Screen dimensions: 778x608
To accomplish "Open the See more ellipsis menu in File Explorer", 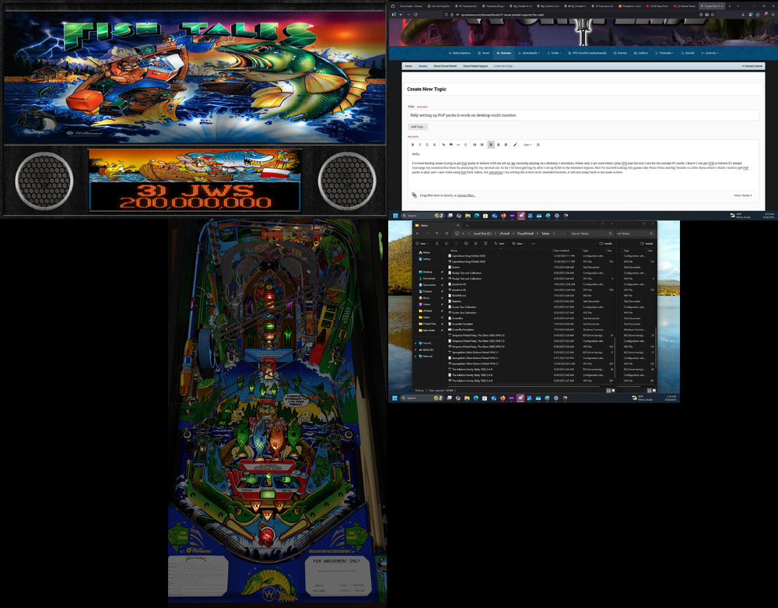I will pyautogui.click(x=533, y=244).
